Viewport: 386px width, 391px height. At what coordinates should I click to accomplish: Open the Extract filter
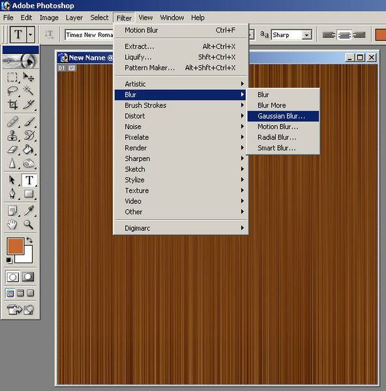181,46
